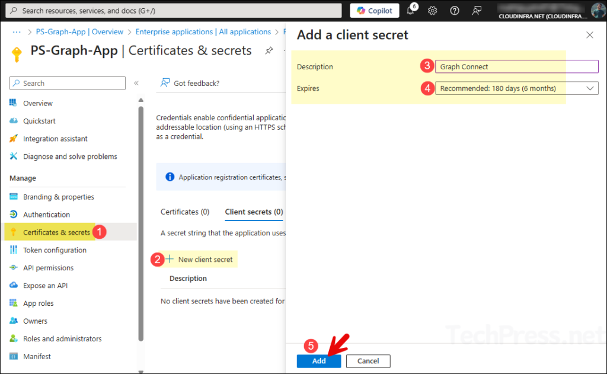Cancel adding the client secret
Screen dimensions: 607x374
[x=368, y=361]
